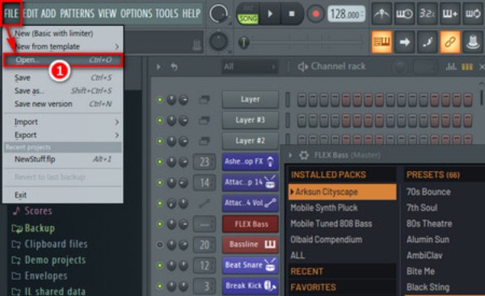Click the Channel rack undo arrow

pos(174,67)
